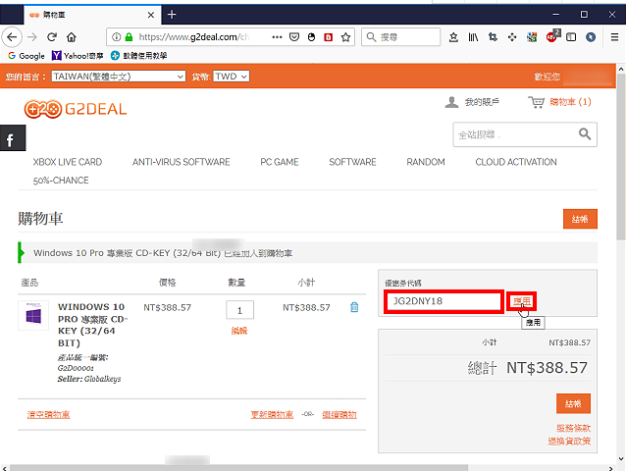626x471 pixels.
Task: Click the G2DEAL logo
Action: point(75,109)
